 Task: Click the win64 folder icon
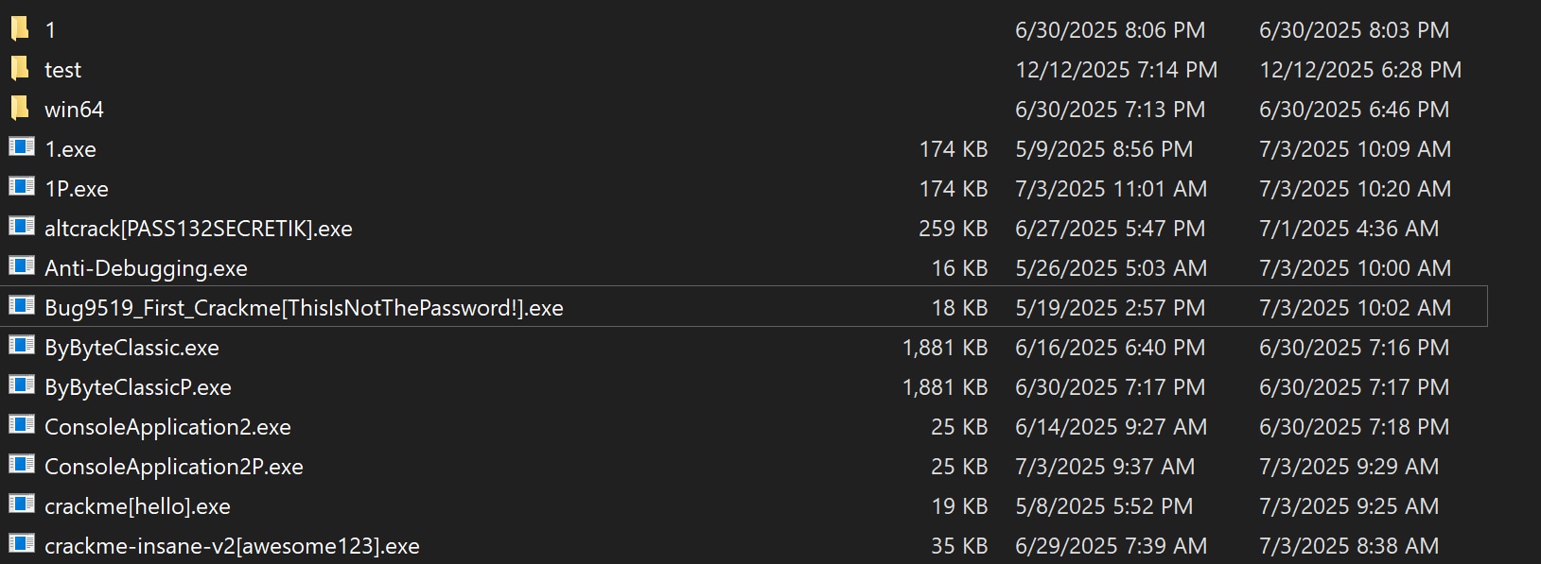click(x=20, y=109)
